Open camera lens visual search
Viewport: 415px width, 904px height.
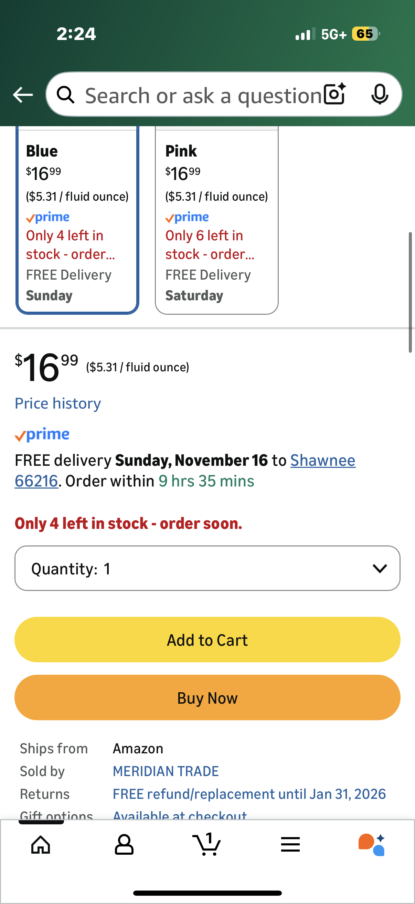click(x=334, y=94)
